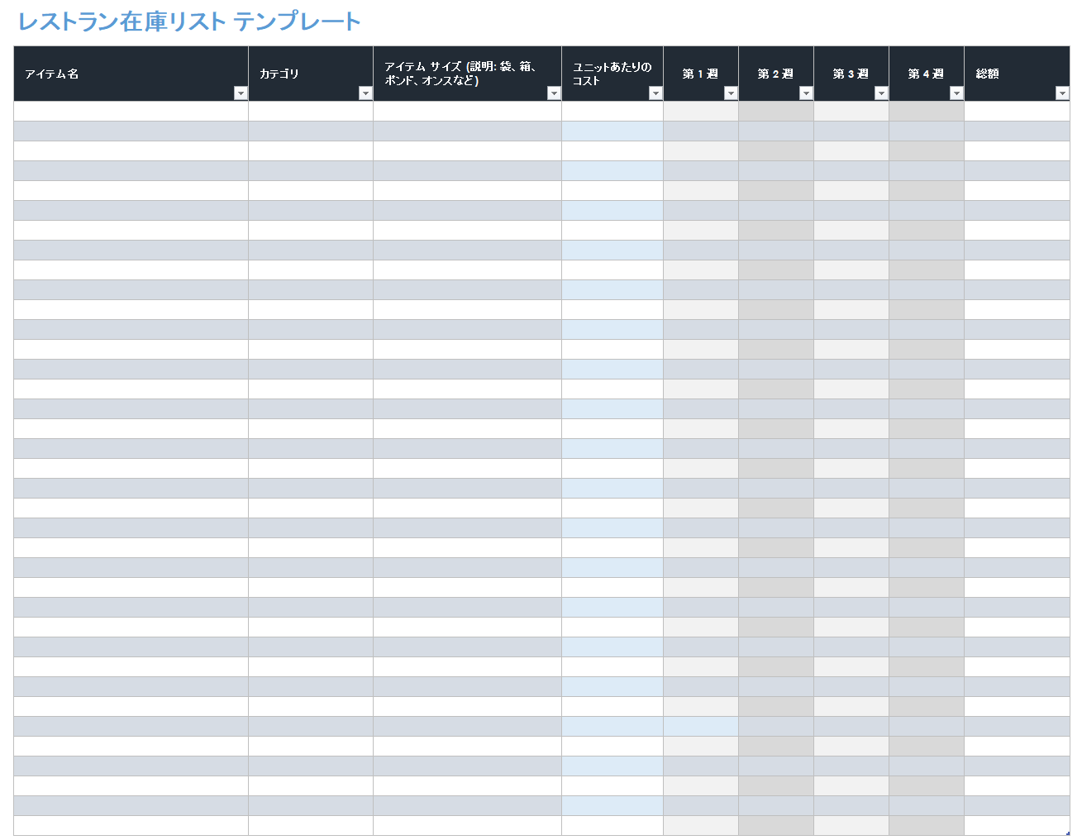Screen dimensions: 1082x840
Task: Open the アイテム サイズ column filter dropdown
Action: (554, 93)
